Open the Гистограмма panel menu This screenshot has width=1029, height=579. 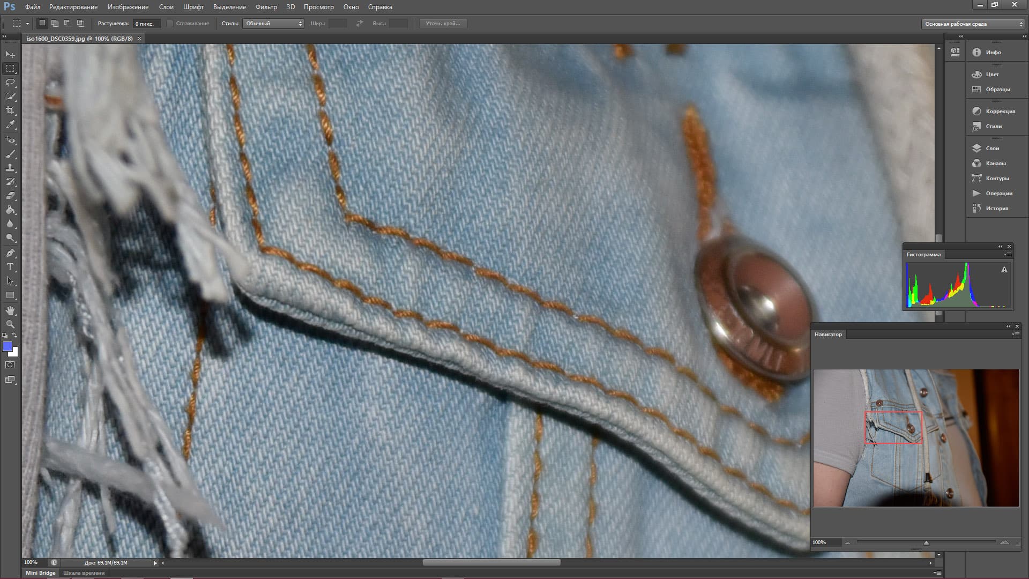click(1008, 255)
